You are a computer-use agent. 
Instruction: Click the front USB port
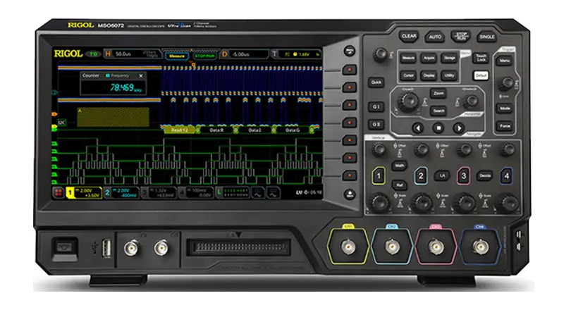(106, 249)
